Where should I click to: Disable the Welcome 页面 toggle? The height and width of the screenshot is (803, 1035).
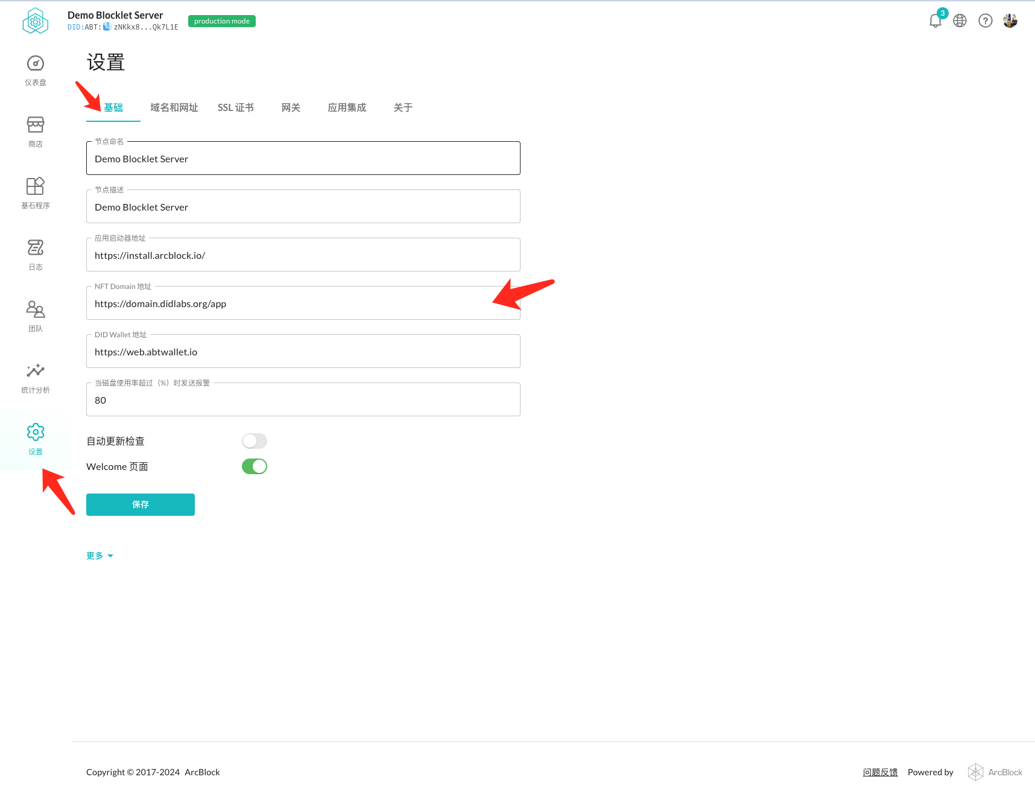(255, 466)
